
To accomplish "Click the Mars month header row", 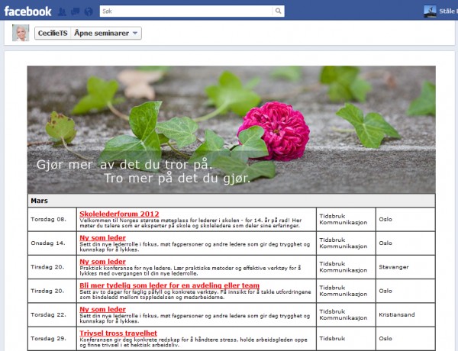I will coord(231,200).
